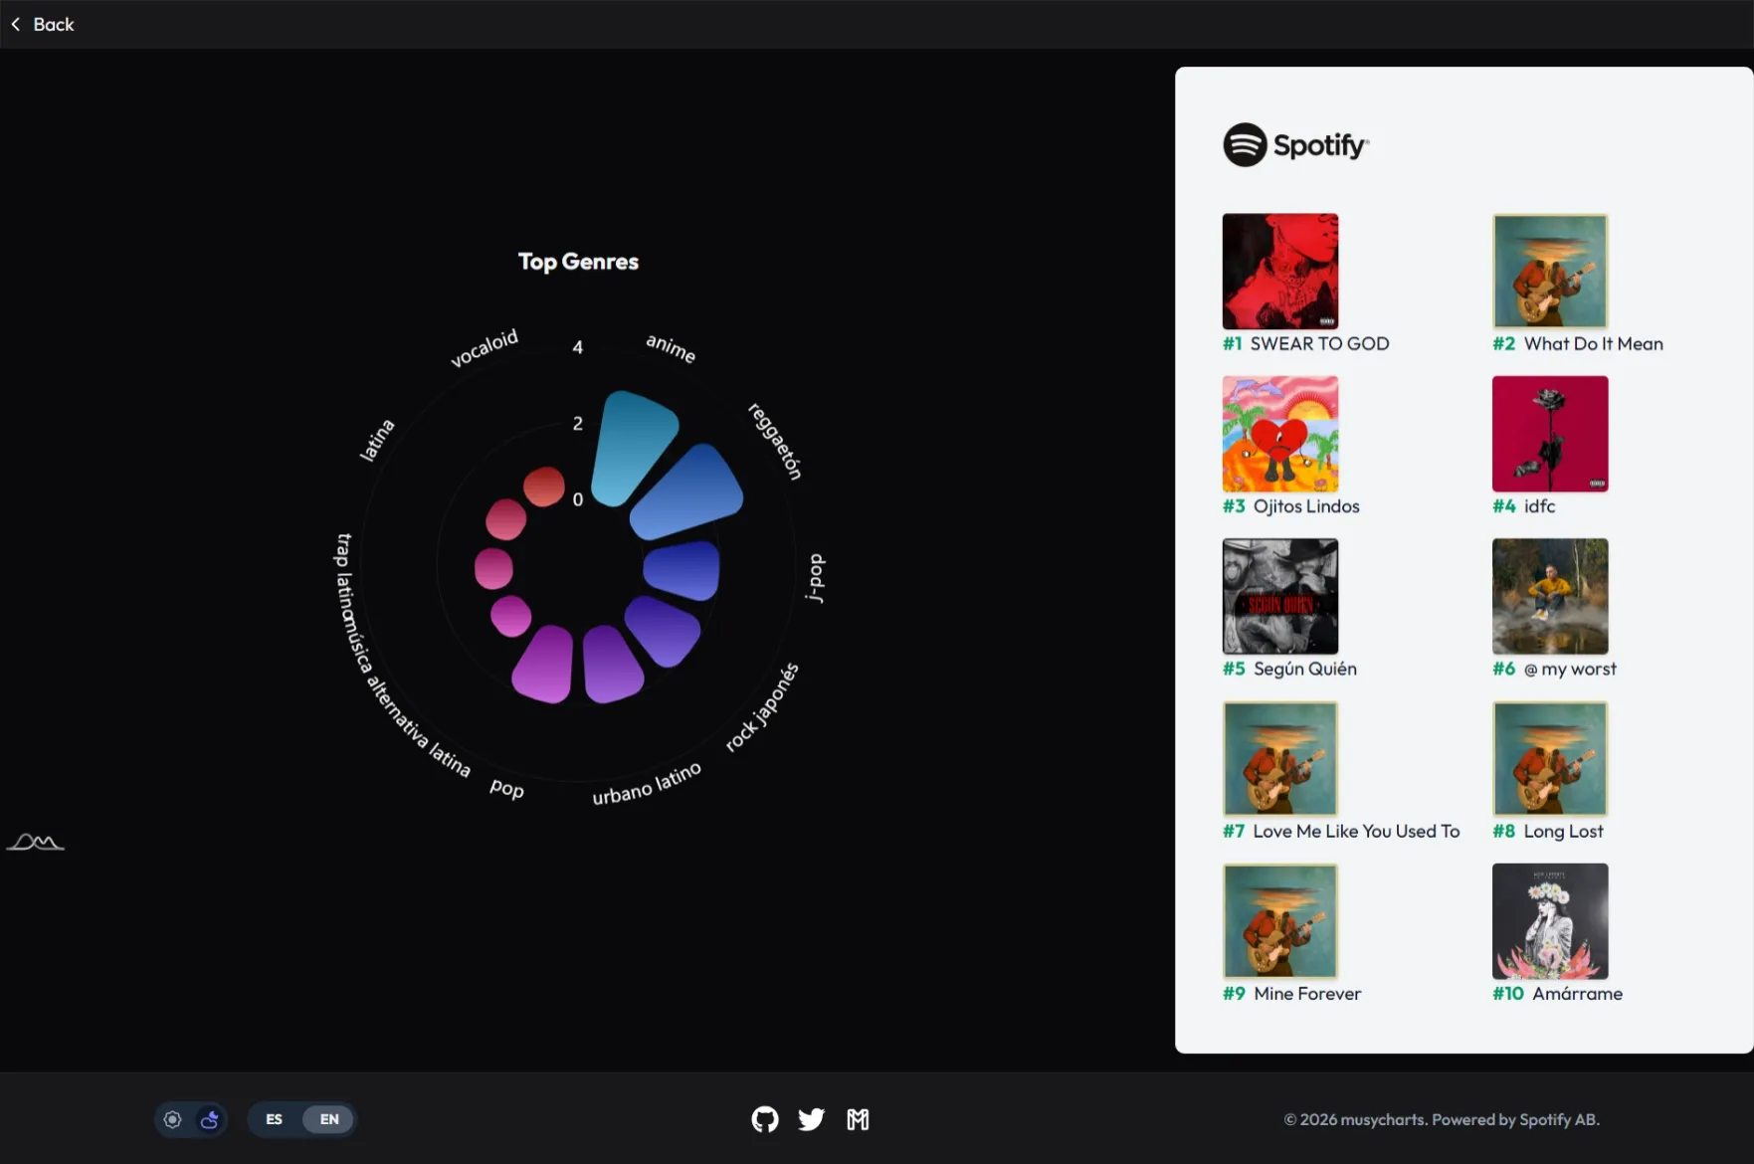Screen dimensions: 1754x1164
Task: Click the Long Lost track title
Action: (x=1563, y=832)
